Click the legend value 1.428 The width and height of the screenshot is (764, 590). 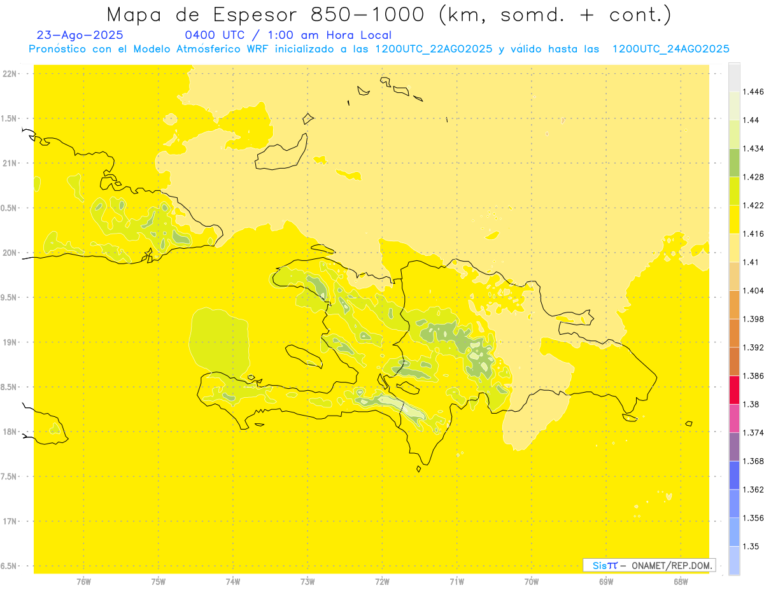click(x=753, y=177)
